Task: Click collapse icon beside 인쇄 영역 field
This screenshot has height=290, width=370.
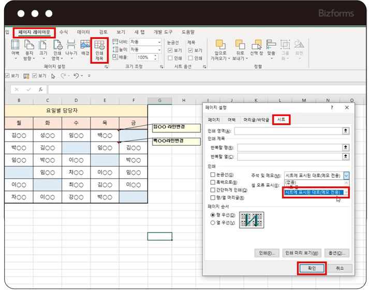Action: pos(346,131)
